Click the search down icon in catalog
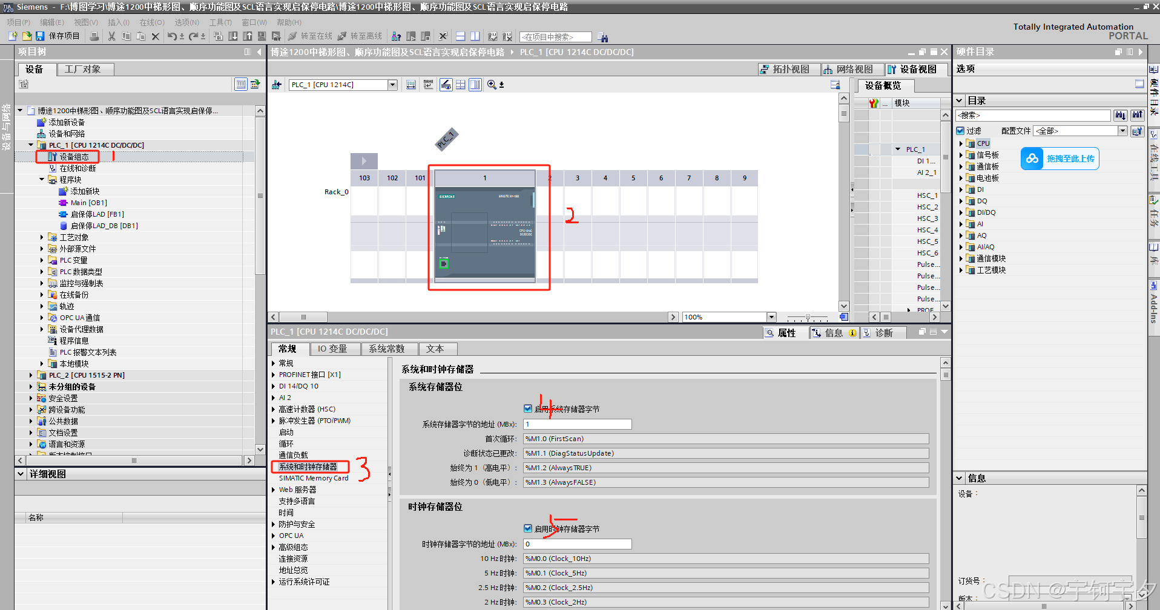Screen dimensions: 1160x610 coord(1121,115)
